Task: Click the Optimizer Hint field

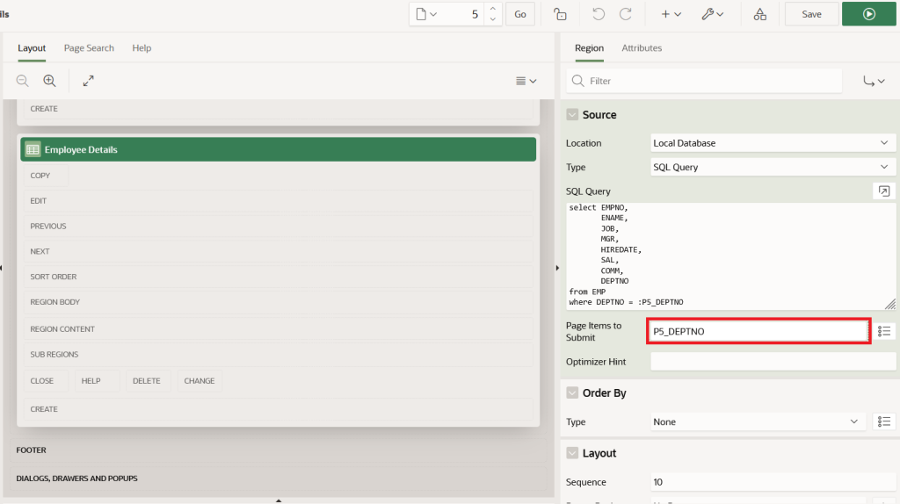Action: 773,362
